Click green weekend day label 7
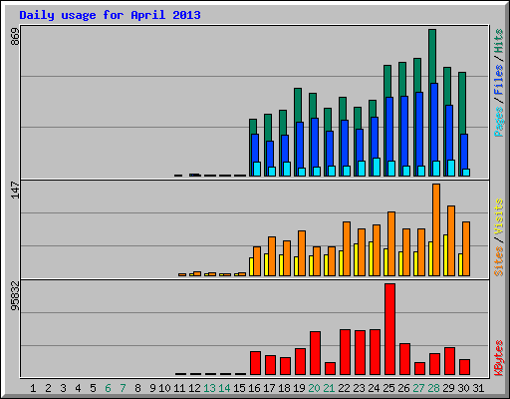 [123, 388]
